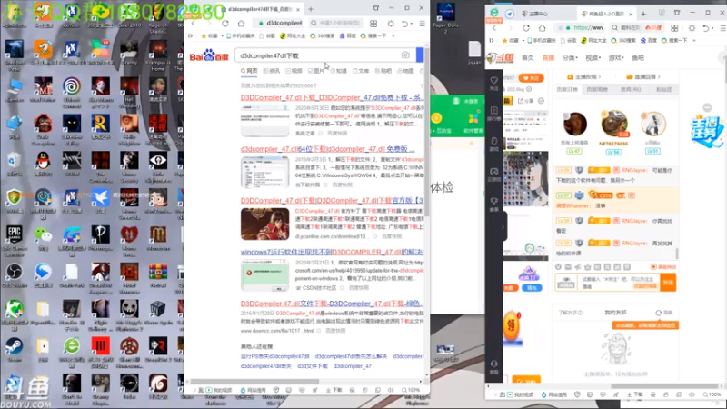
Task: Click refresh in the Douyu browser window
Action: (526, 28)
